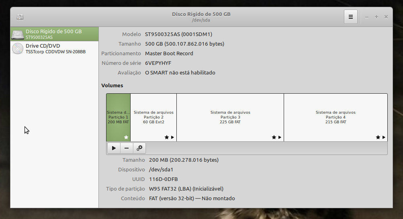This screenshot has width=403, height=219.
Task: Click mounted arrow icon on Partição 4
Action: 384,137
